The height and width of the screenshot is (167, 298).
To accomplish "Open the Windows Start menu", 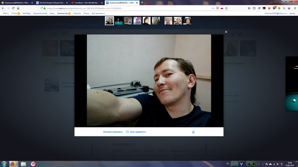I will tap(4, 164).
